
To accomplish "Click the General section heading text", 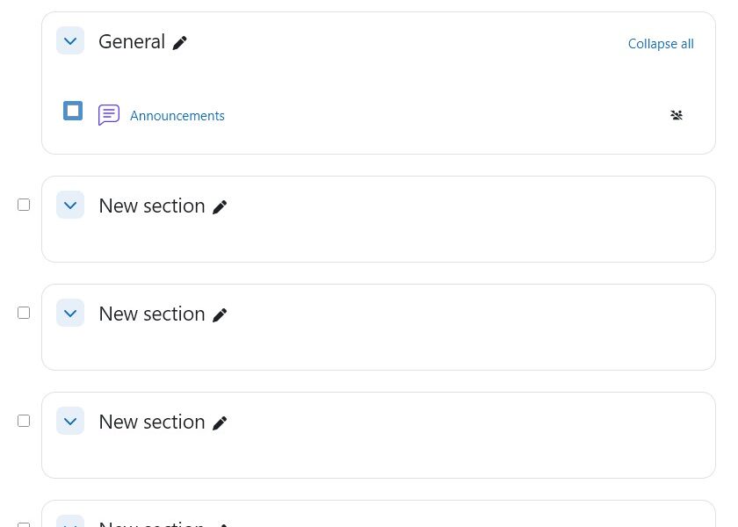I will coord(132,41).
